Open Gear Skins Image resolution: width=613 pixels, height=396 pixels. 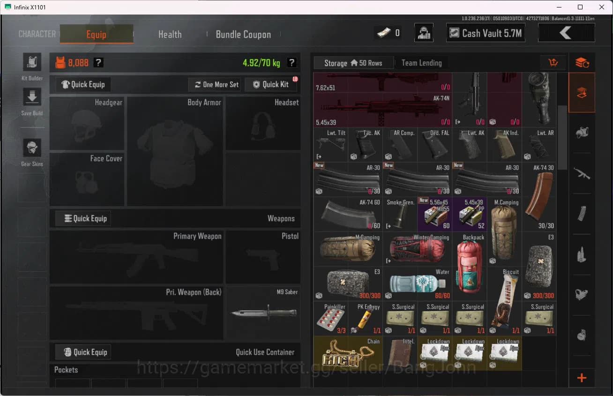[32, 148]
